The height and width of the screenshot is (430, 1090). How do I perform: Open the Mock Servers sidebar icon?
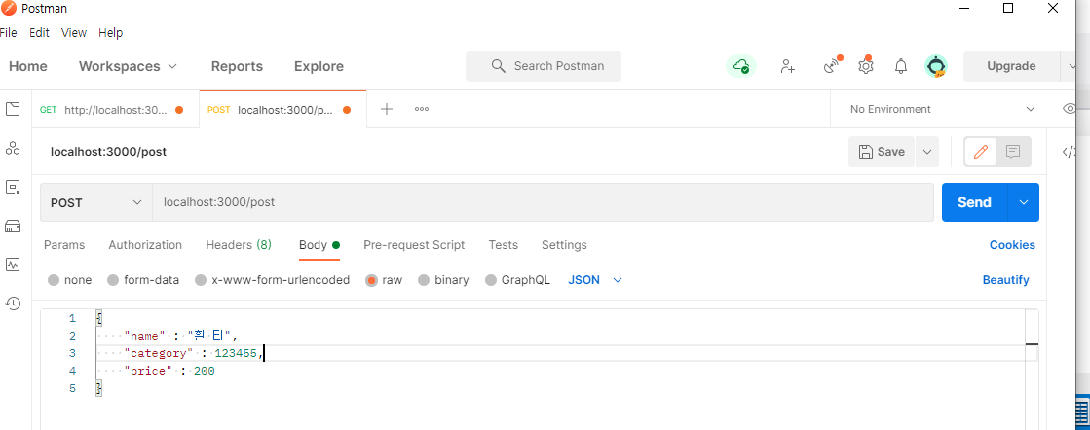coord(13,226)
